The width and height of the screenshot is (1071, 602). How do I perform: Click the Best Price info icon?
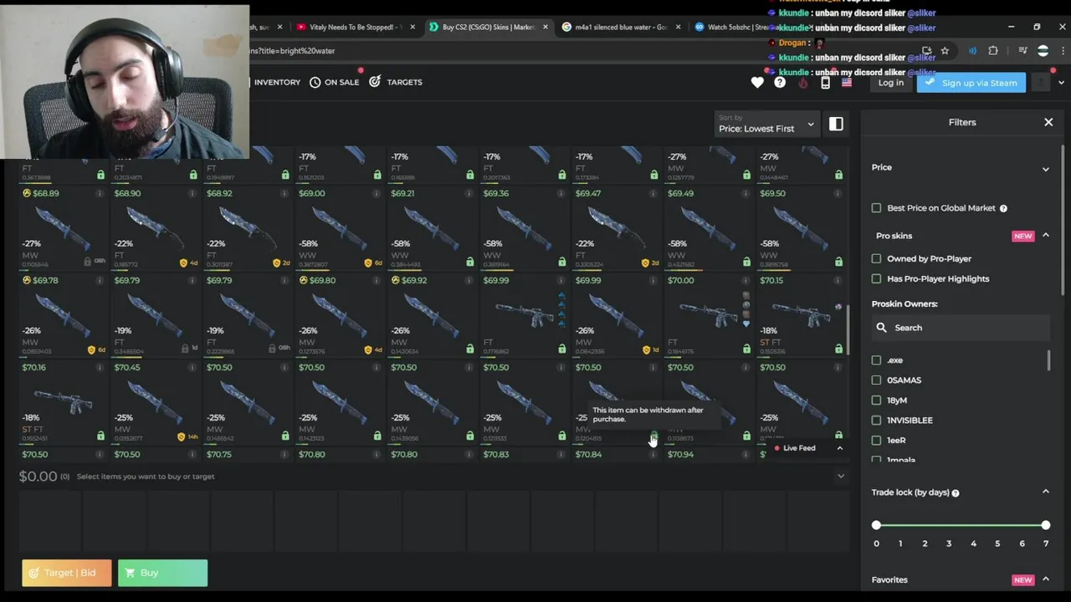click(1003, 208)
